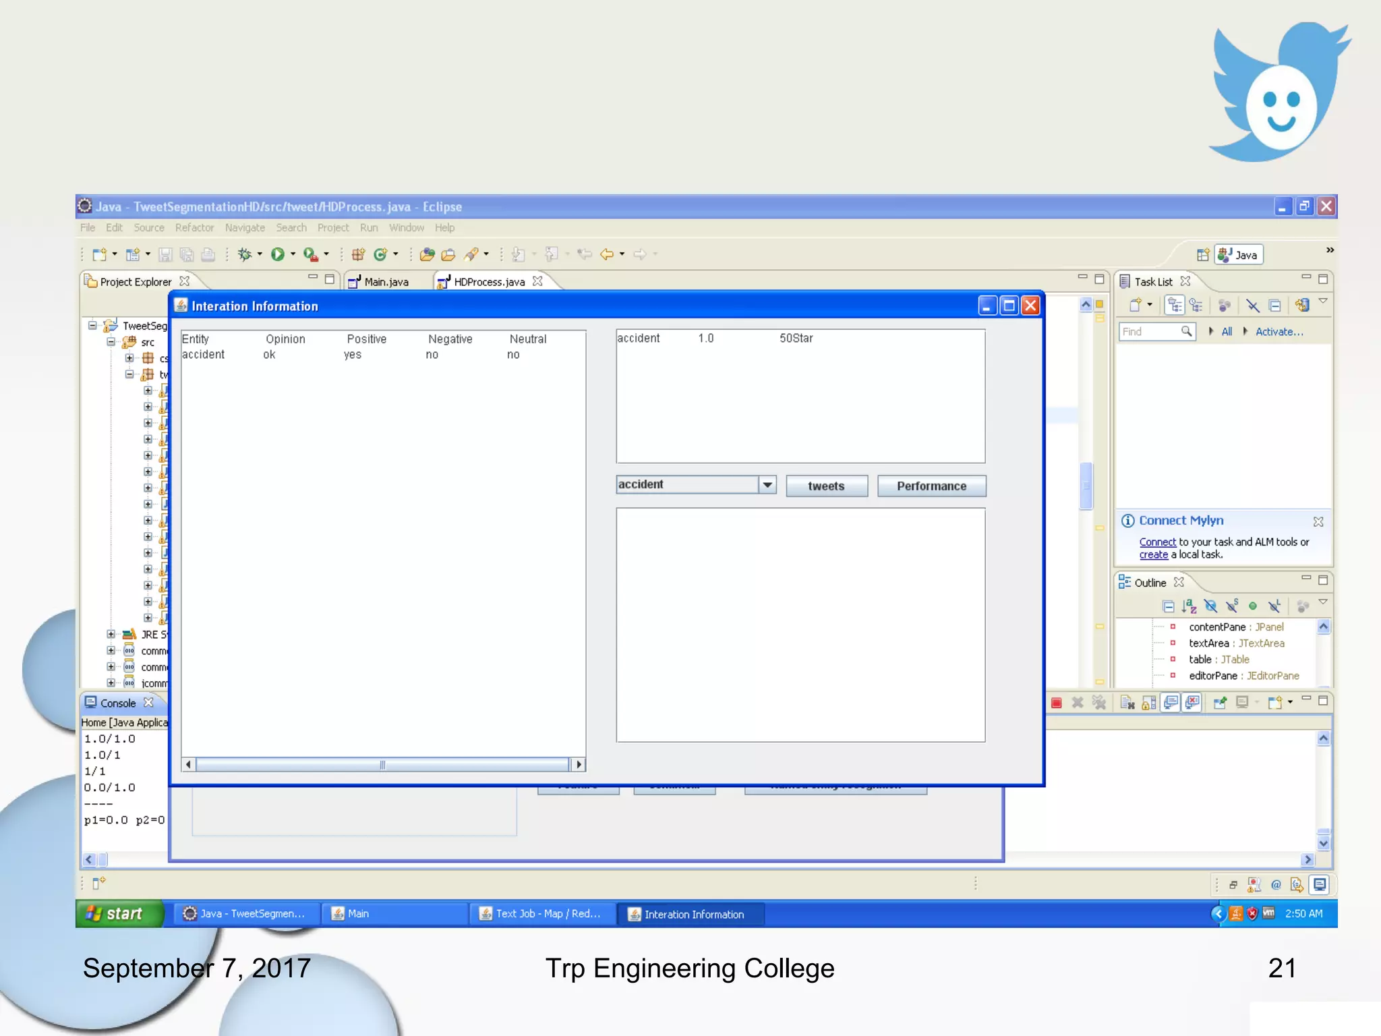This screenshot has height=1036, width=1381.
Task: Toggle Hide Fields in Outline toolbar
Action: tap(1210, 606)
